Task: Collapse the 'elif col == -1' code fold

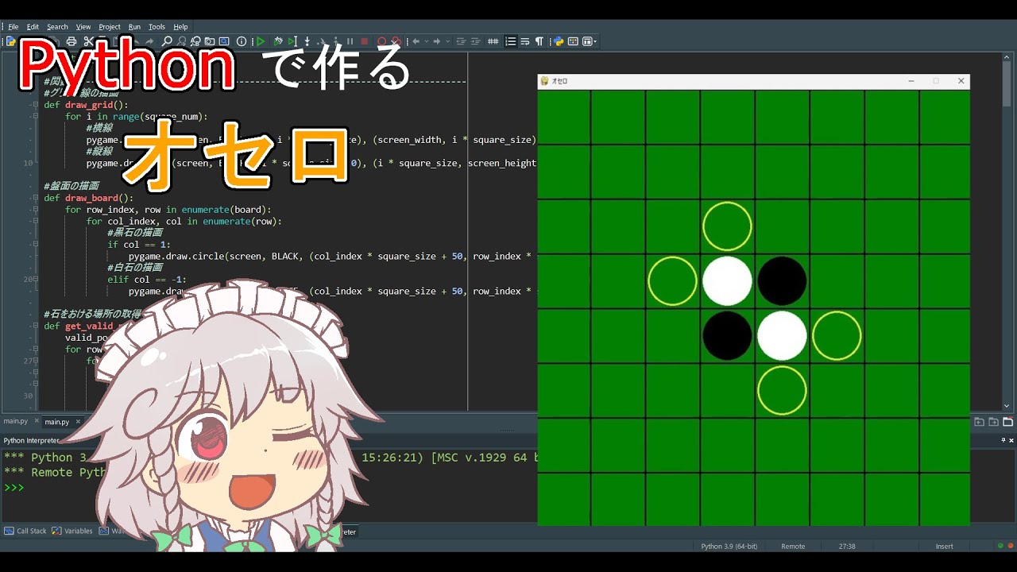Action: click(35, 279)
